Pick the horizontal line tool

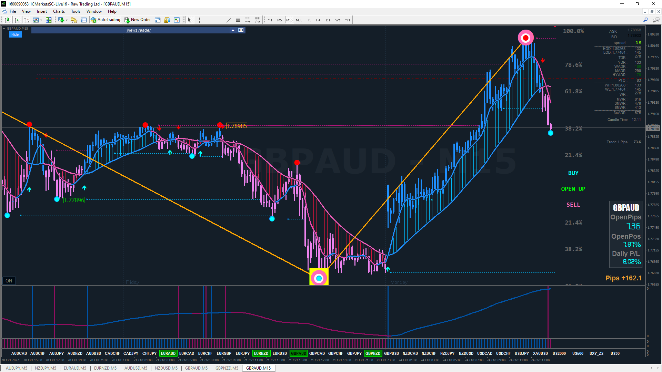click(219, 20)
